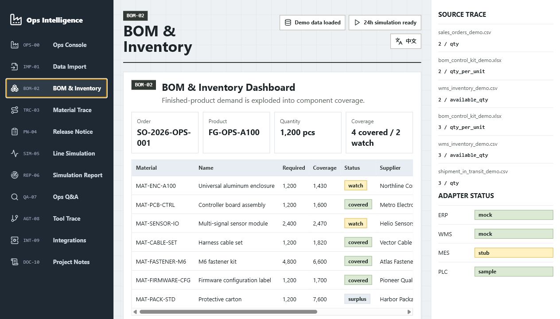Select the Material Trace menu item
The height and width of the screenshot is (319, 560).
point(57,110)
